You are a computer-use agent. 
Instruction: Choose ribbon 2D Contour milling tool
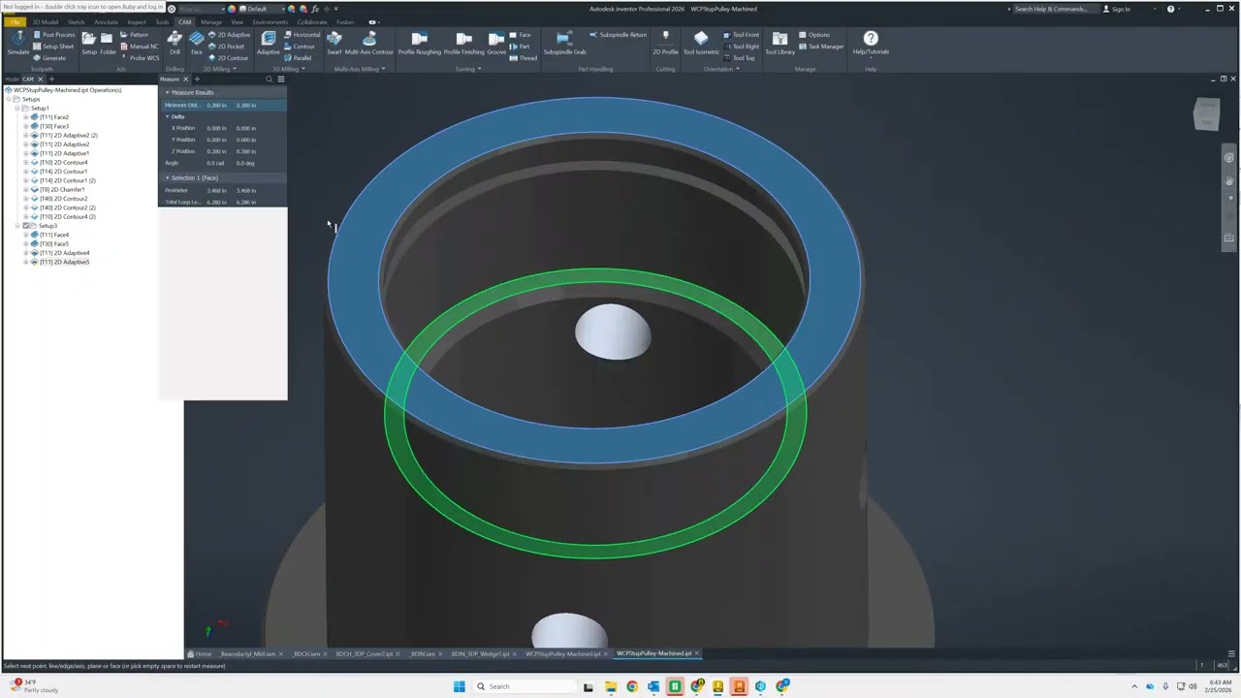point(229,58)
